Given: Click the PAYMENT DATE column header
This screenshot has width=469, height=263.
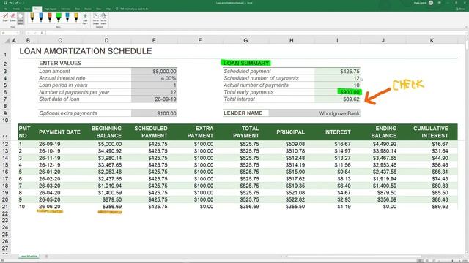Looking at the screenshot, I should click(x=59, y=132).
